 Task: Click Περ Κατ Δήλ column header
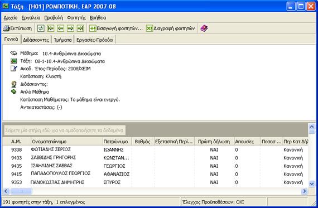295,142
